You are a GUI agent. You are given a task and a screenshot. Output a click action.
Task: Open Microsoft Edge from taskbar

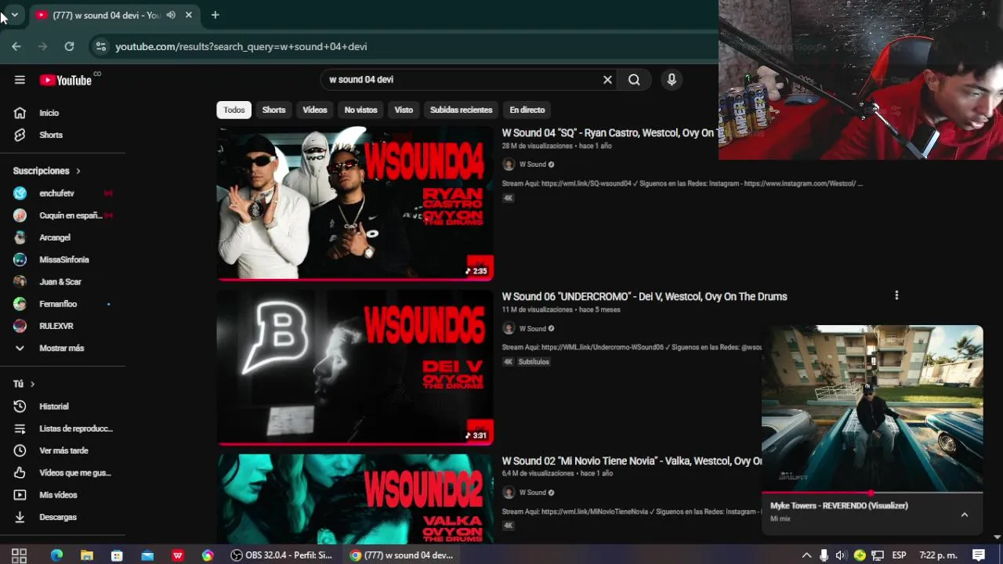(56, 555)
